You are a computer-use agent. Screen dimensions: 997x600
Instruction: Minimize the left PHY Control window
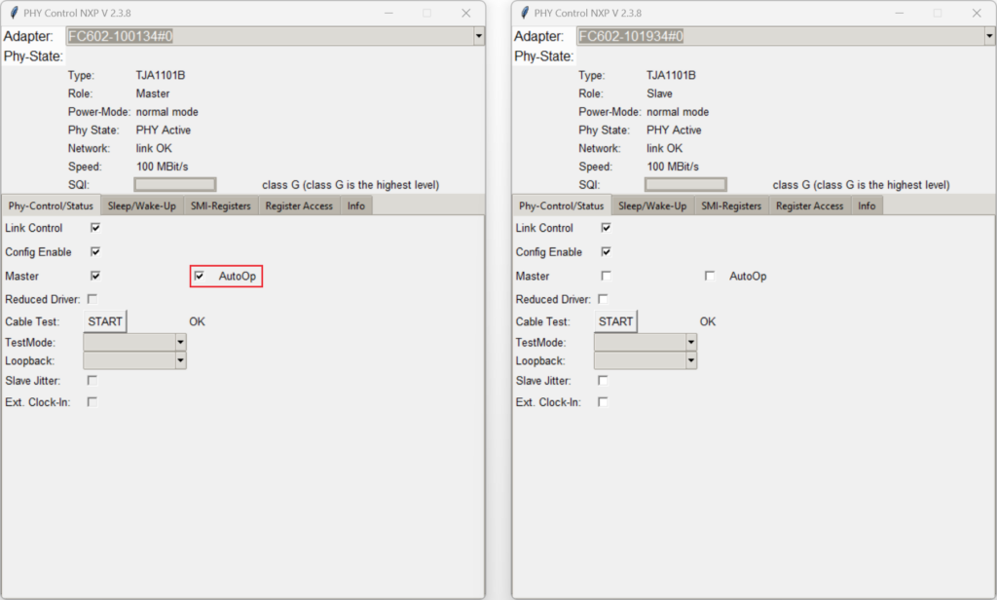point(388,13)
